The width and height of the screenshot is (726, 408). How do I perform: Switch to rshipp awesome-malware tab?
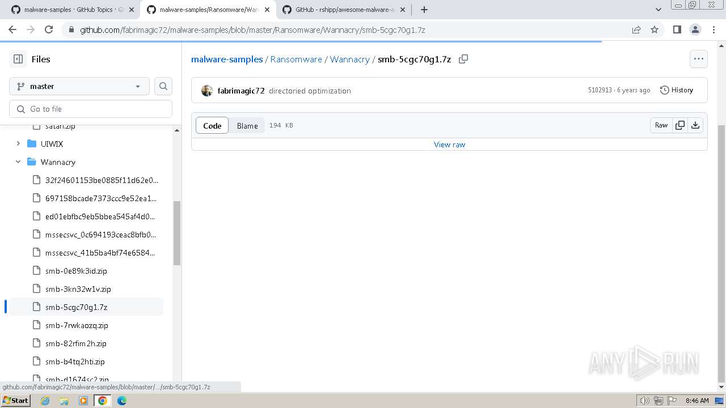pos(343,10)
